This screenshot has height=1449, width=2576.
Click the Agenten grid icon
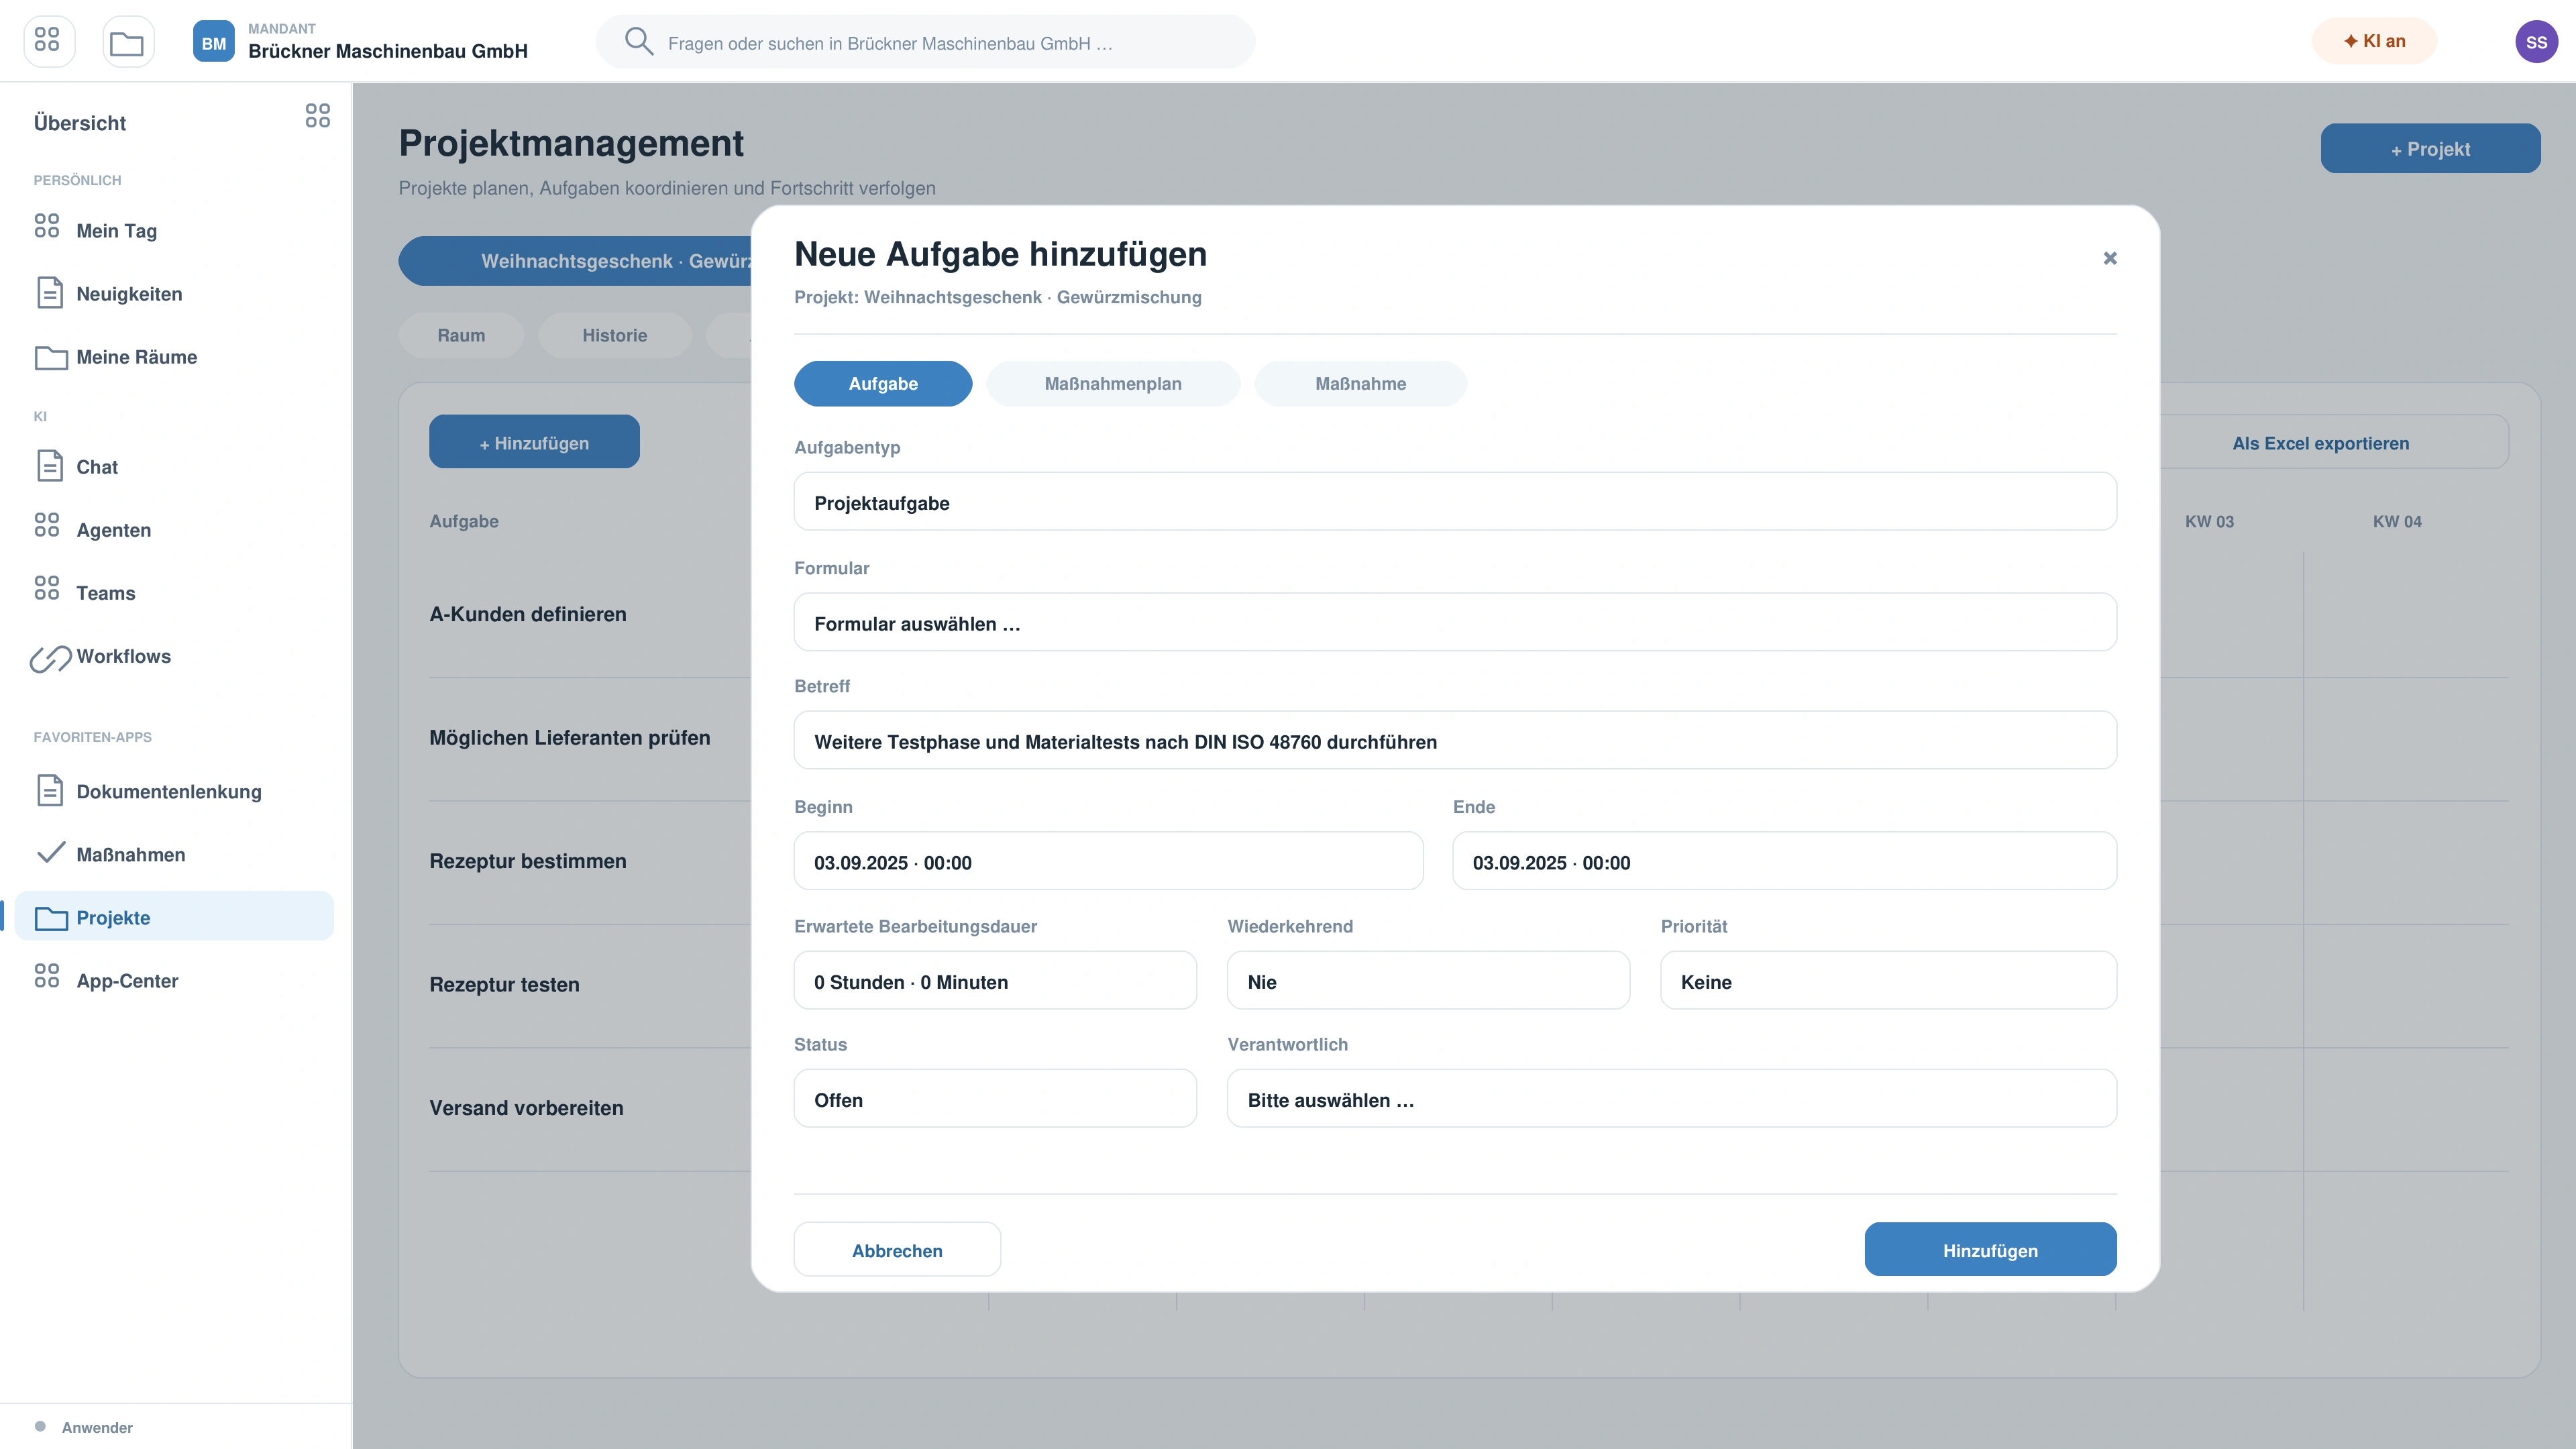tap(47, 525)
